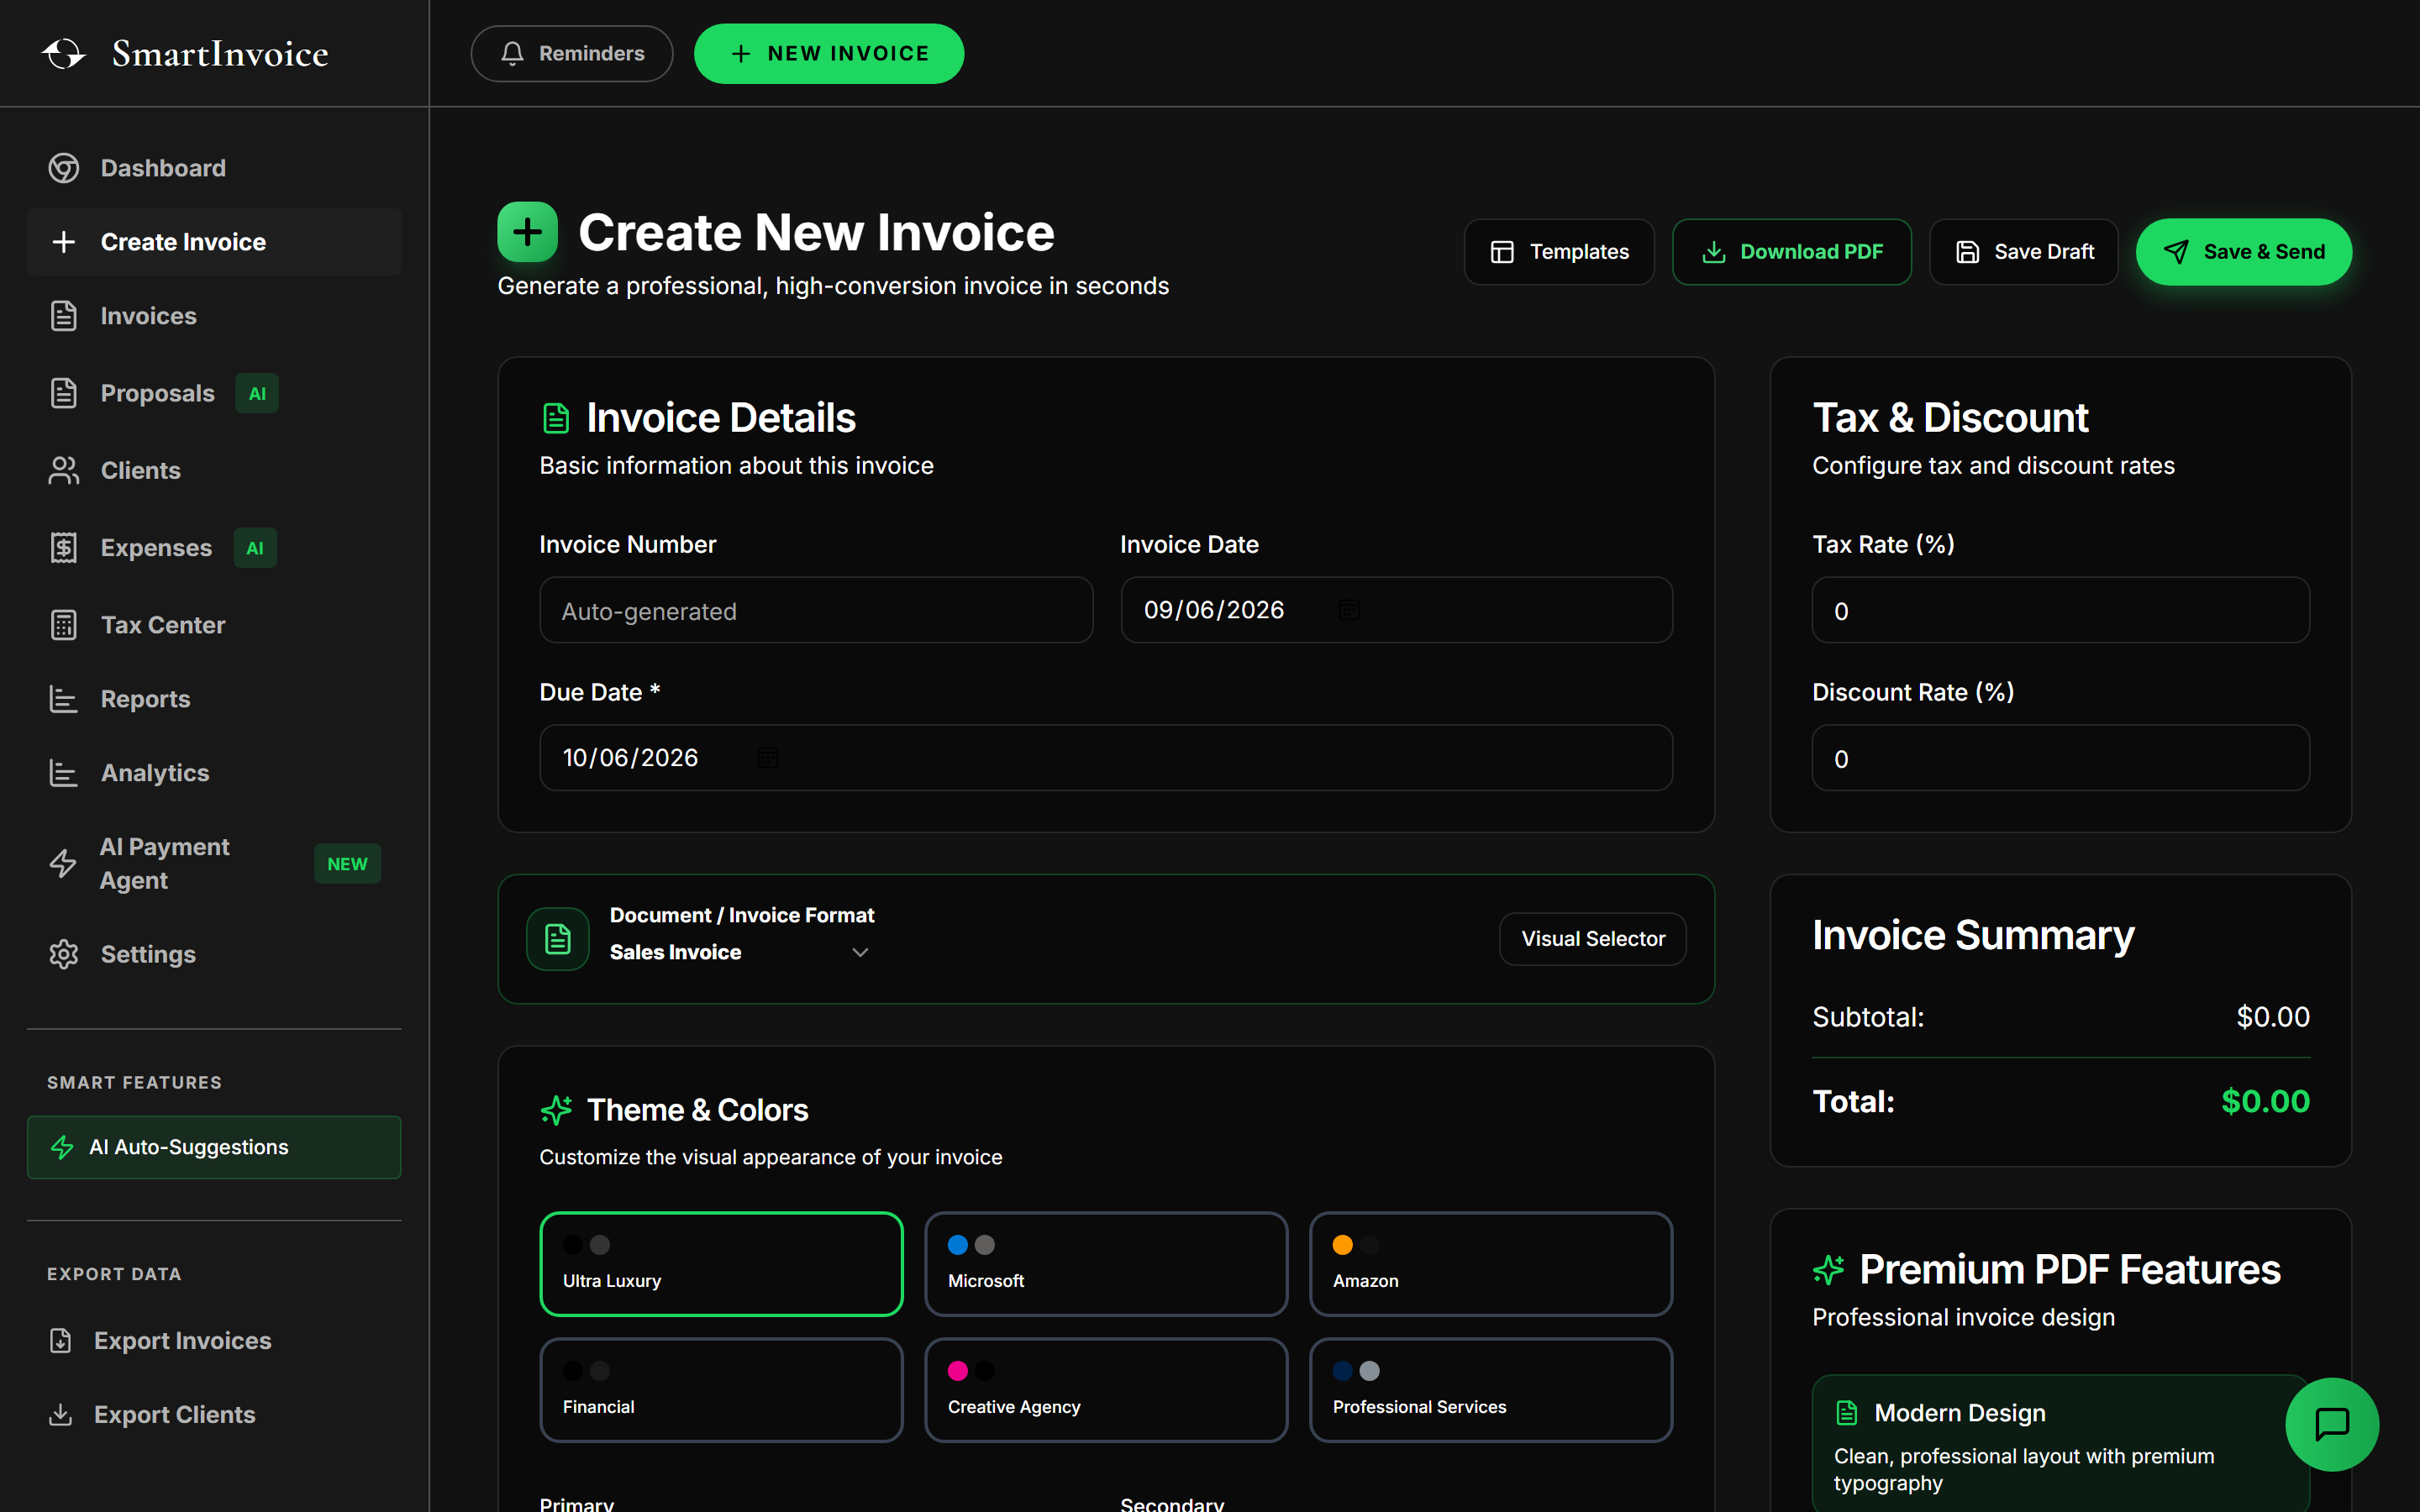Click the pink swatch on Creative Agency theme

click(x=958, y=1371)
